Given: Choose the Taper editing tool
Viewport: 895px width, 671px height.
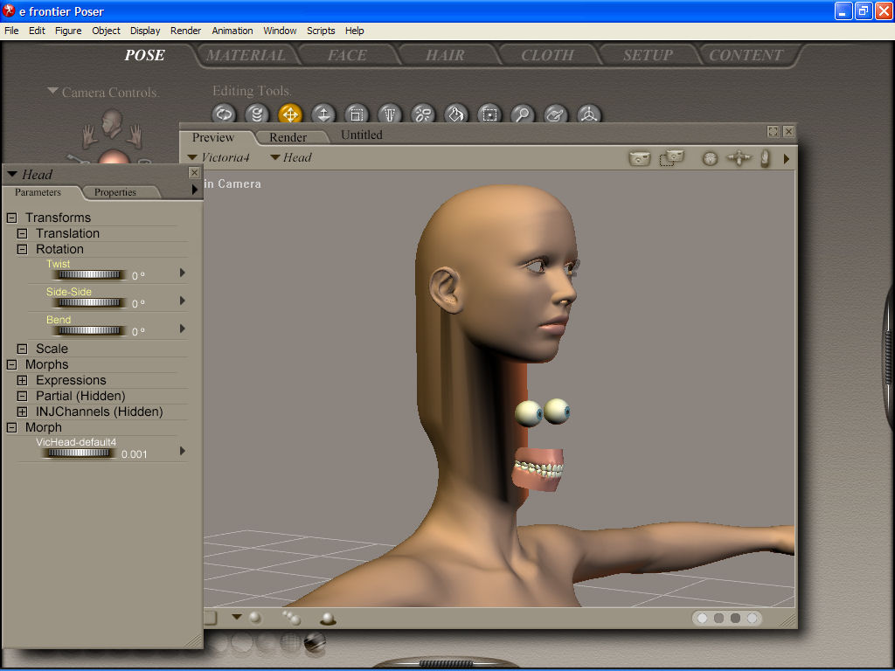Looking at the screenshot, I should [x=390, y=114].
